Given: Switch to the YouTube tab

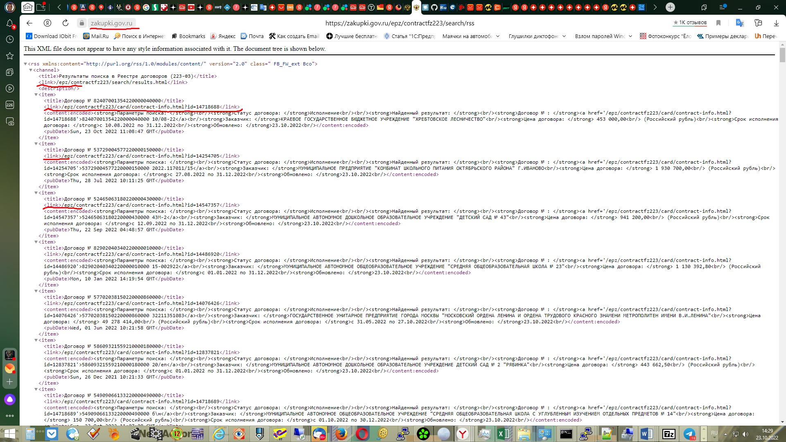Looking at the screenshot, I should click(x=191, y=7).
